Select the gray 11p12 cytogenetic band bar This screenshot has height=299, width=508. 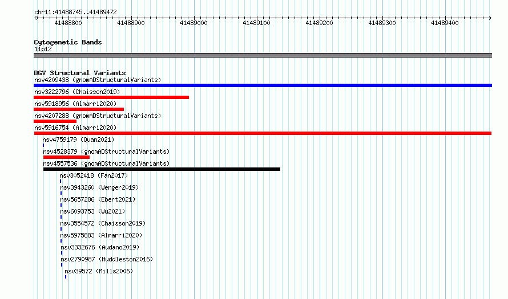[263, 55]
